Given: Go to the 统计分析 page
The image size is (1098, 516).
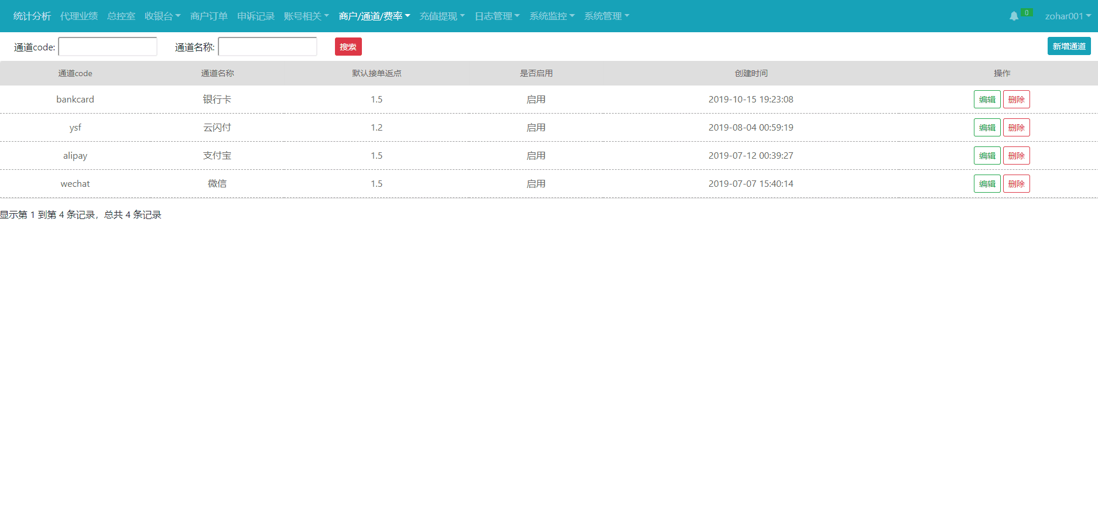Looking at the screenshot, I should (x=32, y=16).
